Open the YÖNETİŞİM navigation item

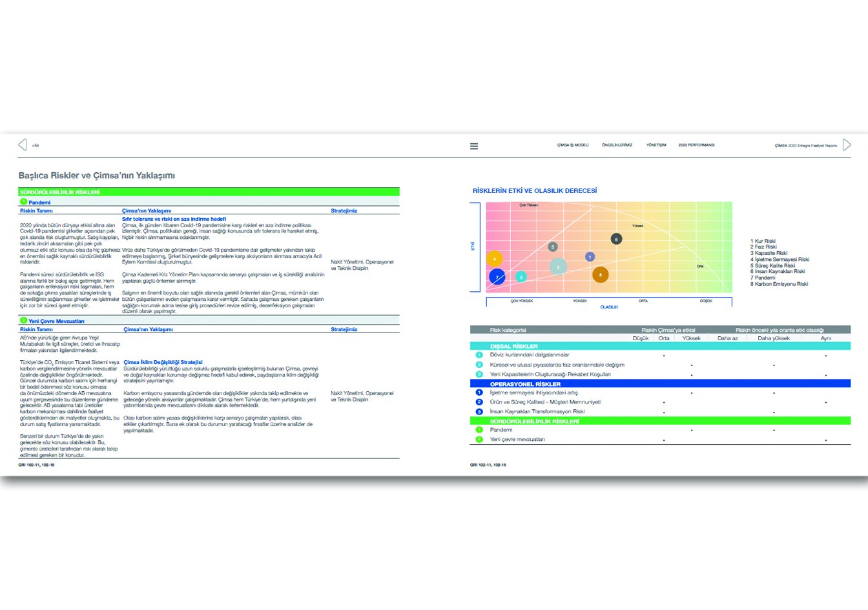tap(656, 145)
